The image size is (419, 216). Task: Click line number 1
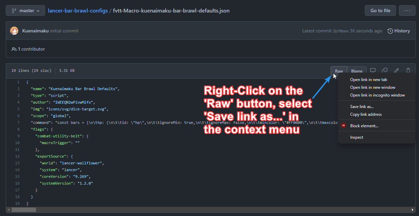pos(18,82)
